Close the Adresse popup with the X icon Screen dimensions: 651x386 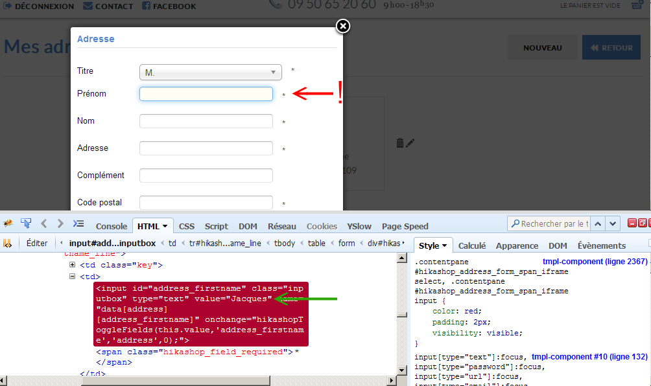(342, 26)
